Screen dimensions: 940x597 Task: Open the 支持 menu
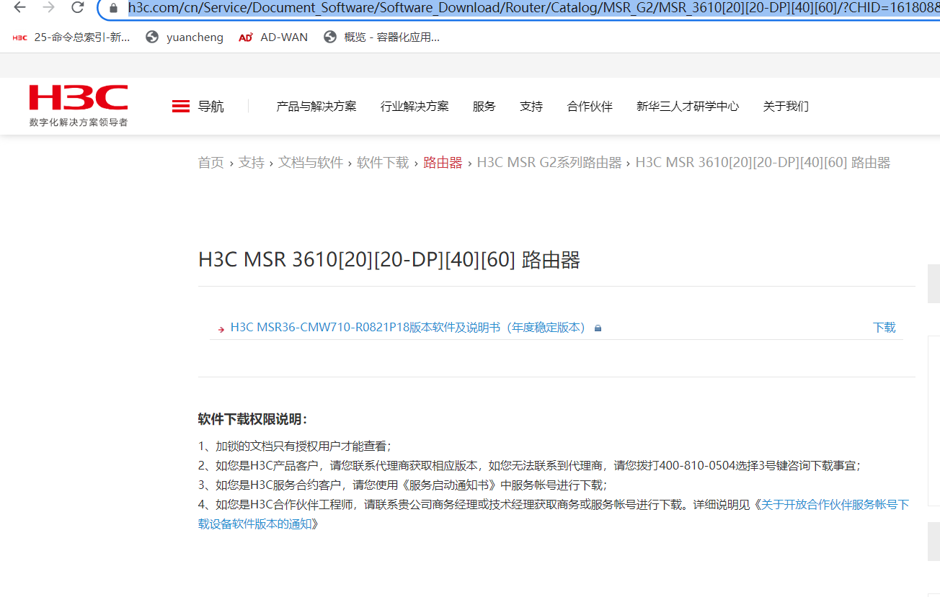tap(531, 107)
